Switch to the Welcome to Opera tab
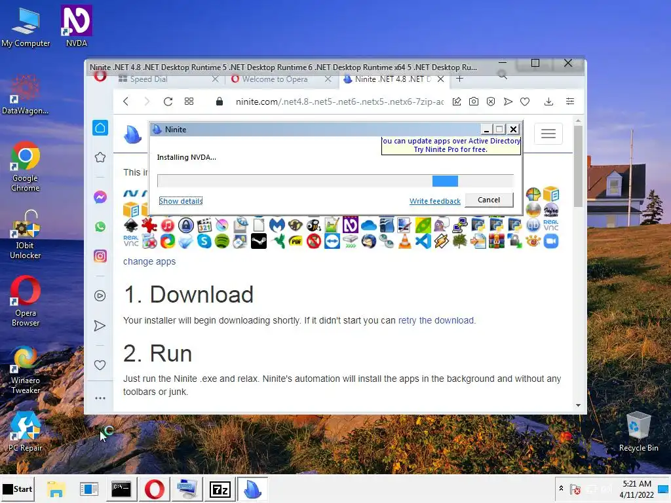This screenshot has height=503, width=671. point(280,79)
